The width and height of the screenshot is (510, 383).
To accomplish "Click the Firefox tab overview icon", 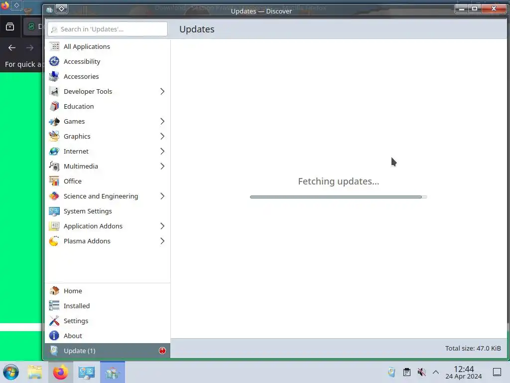I will [10, 26].
